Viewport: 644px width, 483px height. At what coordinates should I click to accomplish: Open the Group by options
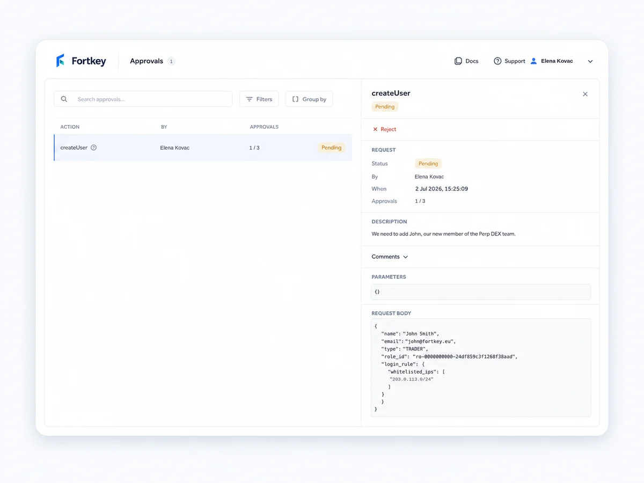click(309, 99)
